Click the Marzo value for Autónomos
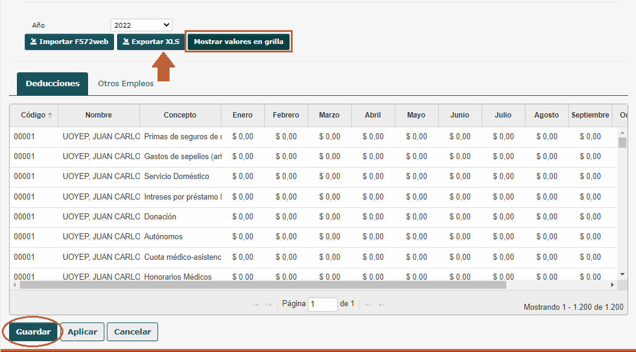 (329, 236)
